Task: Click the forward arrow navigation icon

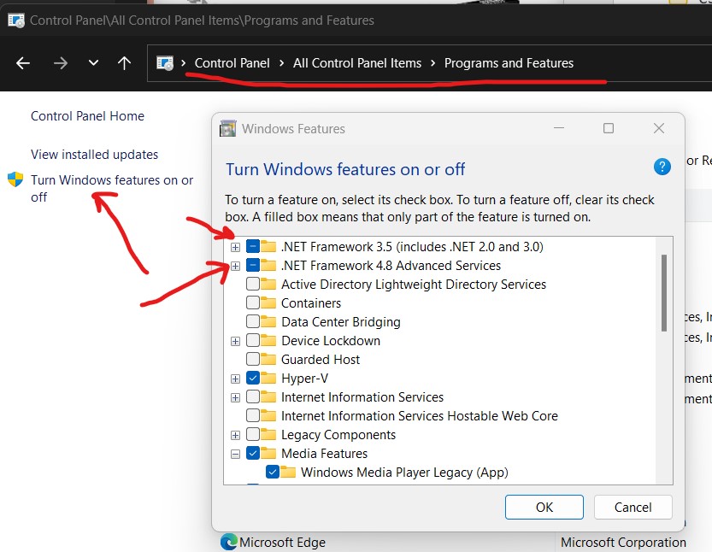Action: pyautogui.click(x=60, y=63)
